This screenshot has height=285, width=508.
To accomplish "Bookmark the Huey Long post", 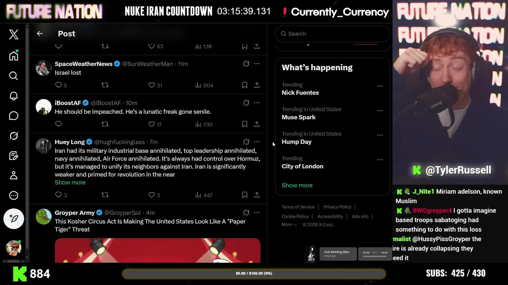I will pyautogui.click(x=244, y=195).
